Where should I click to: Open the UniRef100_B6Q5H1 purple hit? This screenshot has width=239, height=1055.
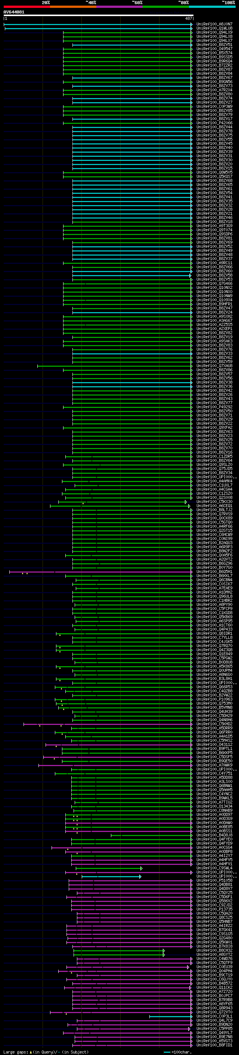214,572
